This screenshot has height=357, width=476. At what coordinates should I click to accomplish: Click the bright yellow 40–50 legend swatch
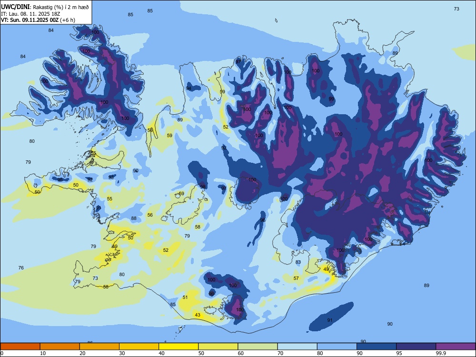tap(178, 347)
